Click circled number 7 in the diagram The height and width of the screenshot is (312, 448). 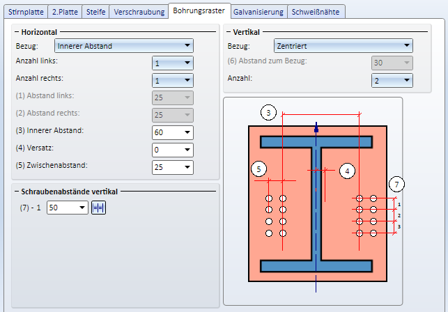(396, 185)
